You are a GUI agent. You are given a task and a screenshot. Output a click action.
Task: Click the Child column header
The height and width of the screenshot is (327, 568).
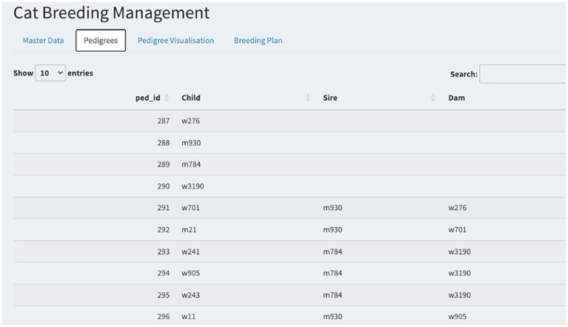coord(191,98)
